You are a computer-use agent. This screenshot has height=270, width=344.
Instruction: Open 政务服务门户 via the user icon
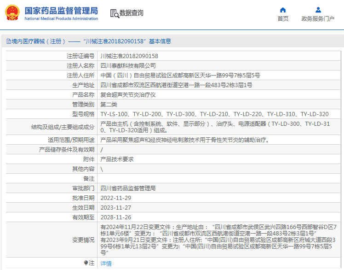pyautogui.click(x=318, y=10)
